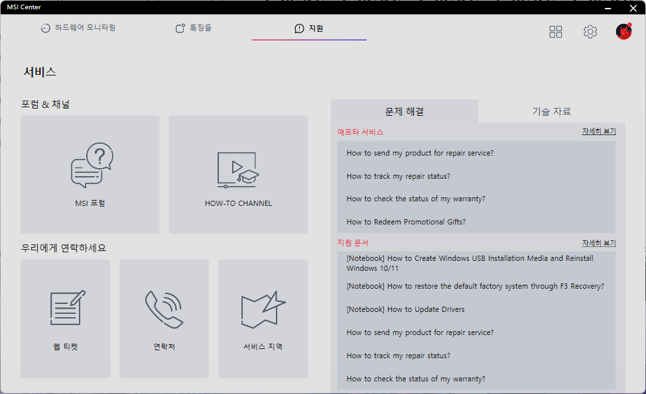The width and height of the screenshot is (646, 394).
Task: Click the 포럼 & 채널 heading
Action: pyautogui.click(x=45, y=105)
